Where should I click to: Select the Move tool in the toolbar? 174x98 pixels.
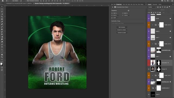coord(2,7)
